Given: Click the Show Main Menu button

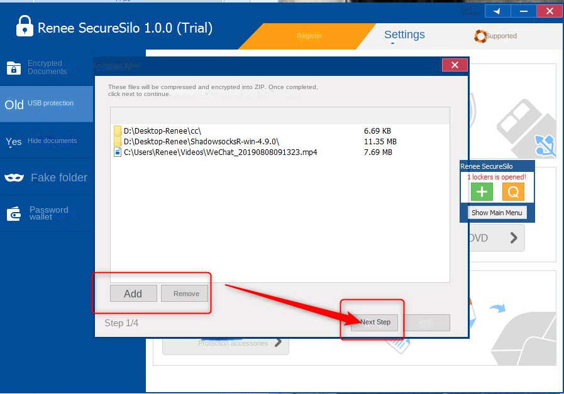Looking at the screenshot, I should (x=497, y=213).
